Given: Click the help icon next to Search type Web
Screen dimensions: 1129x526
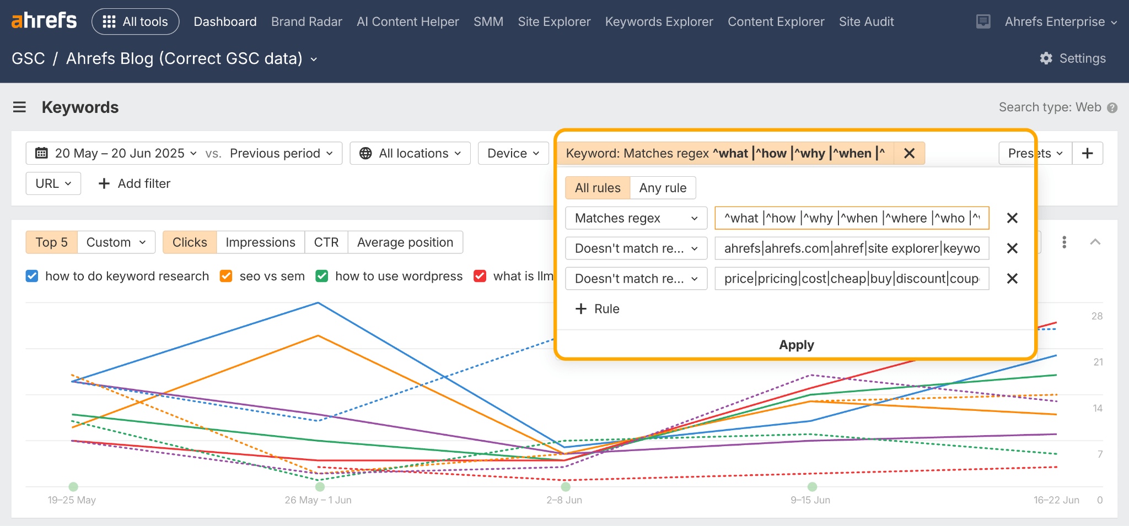Looking at the screenshot, I should pyautogui.click(x=1113, y=107).
